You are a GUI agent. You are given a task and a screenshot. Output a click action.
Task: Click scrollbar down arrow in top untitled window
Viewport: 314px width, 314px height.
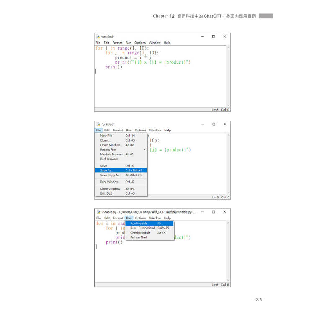pyautogui.click(x=228, y=105)
